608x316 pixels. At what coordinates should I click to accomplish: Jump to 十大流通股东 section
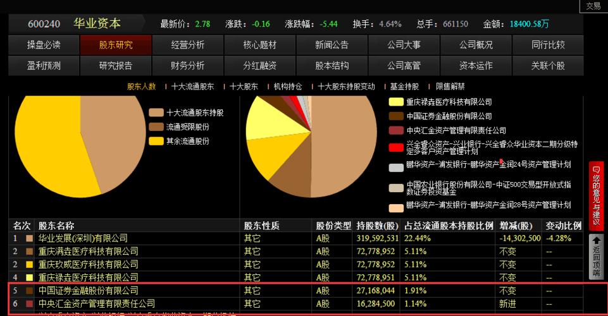(x=193, y=87)
